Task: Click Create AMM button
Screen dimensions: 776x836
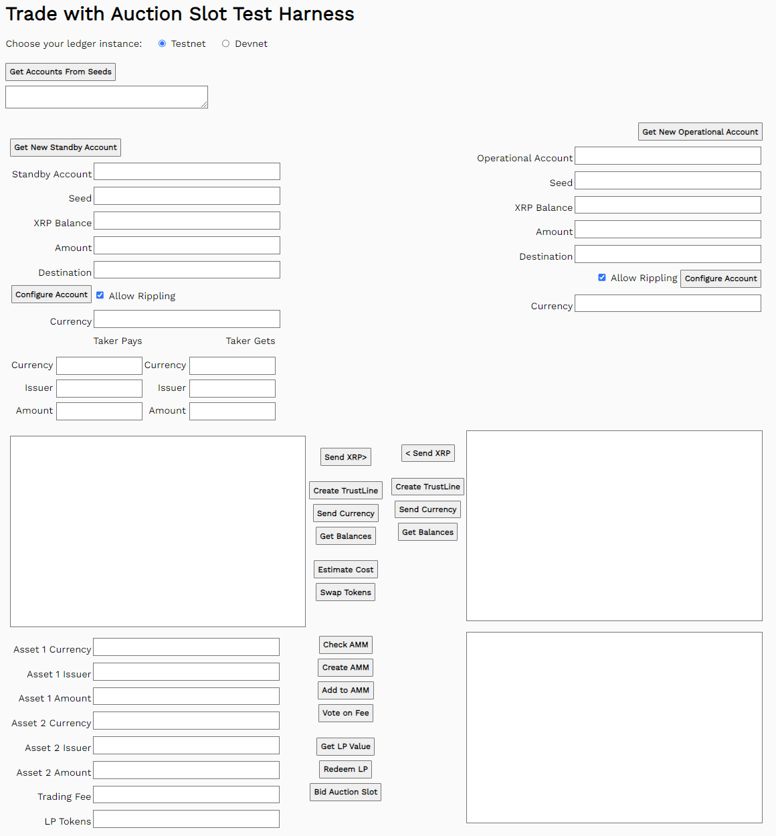Action: coord(345,667)
